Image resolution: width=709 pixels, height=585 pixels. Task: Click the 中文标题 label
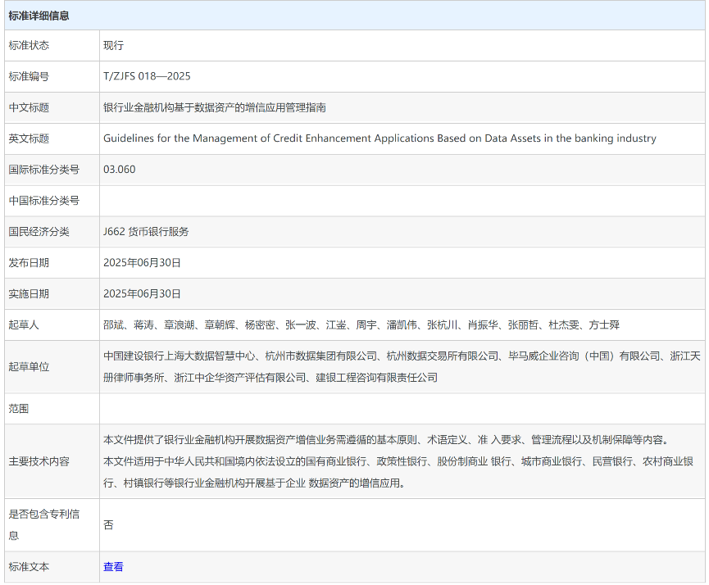(x=29, y=107)
